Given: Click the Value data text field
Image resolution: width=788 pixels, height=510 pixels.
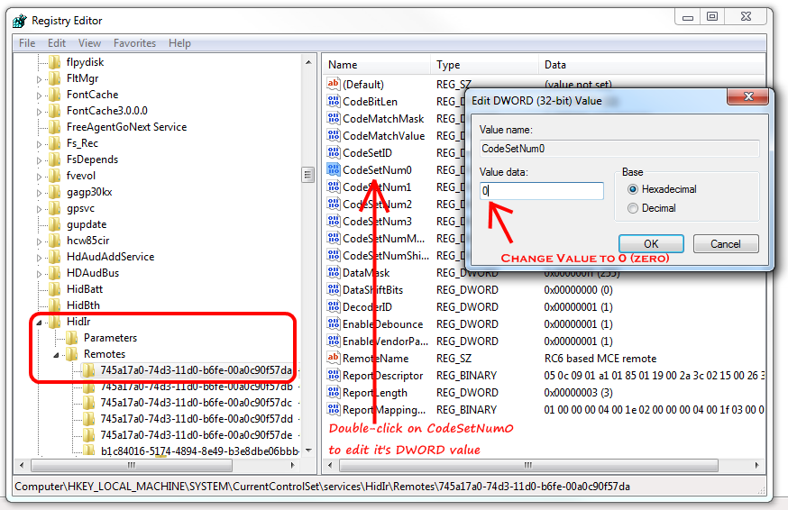Looking at the screenshot, I should (541, 191).
